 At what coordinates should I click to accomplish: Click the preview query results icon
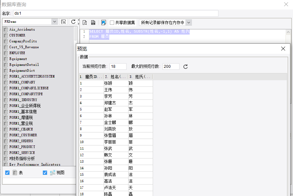pos(85,23)
